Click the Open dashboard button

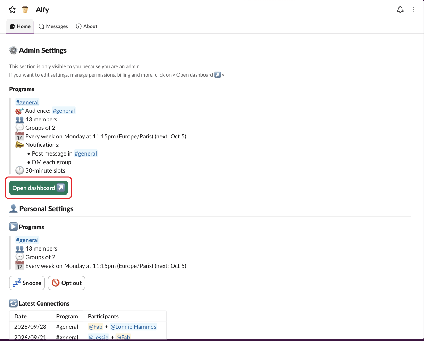tap(39, 188)
